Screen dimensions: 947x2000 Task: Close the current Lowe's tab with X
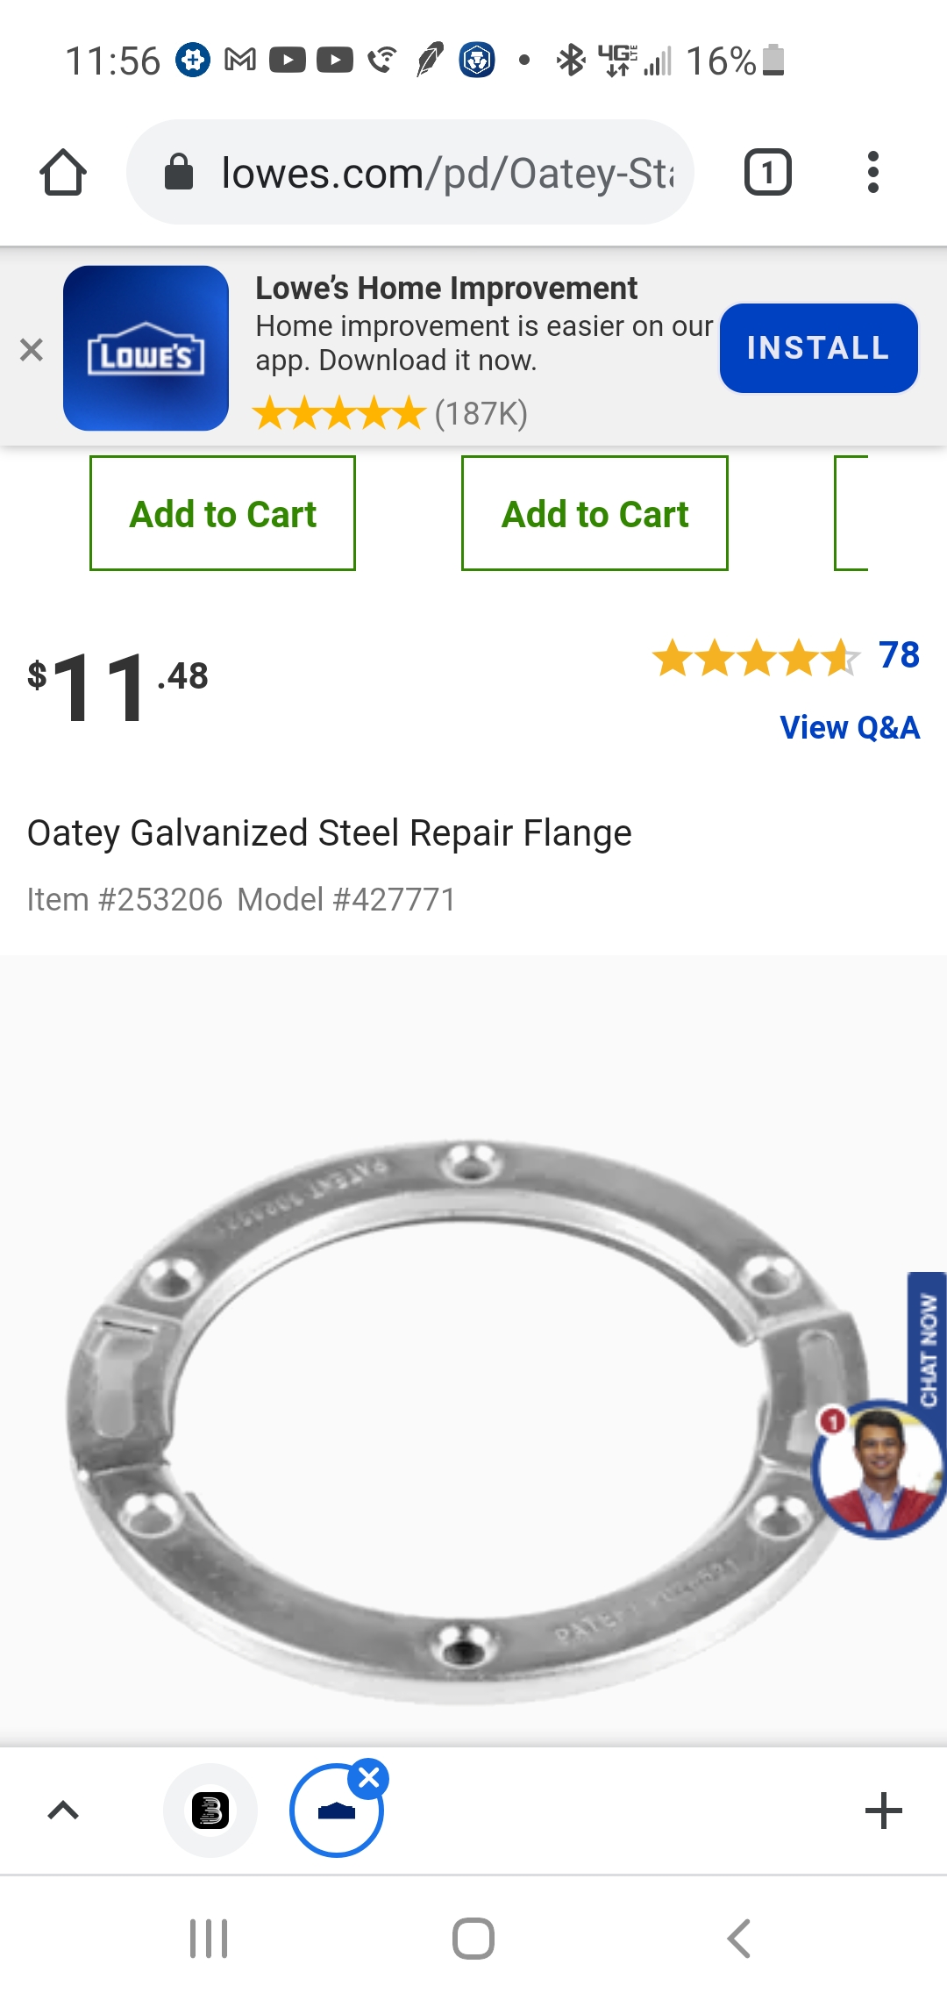(369, 1778)
